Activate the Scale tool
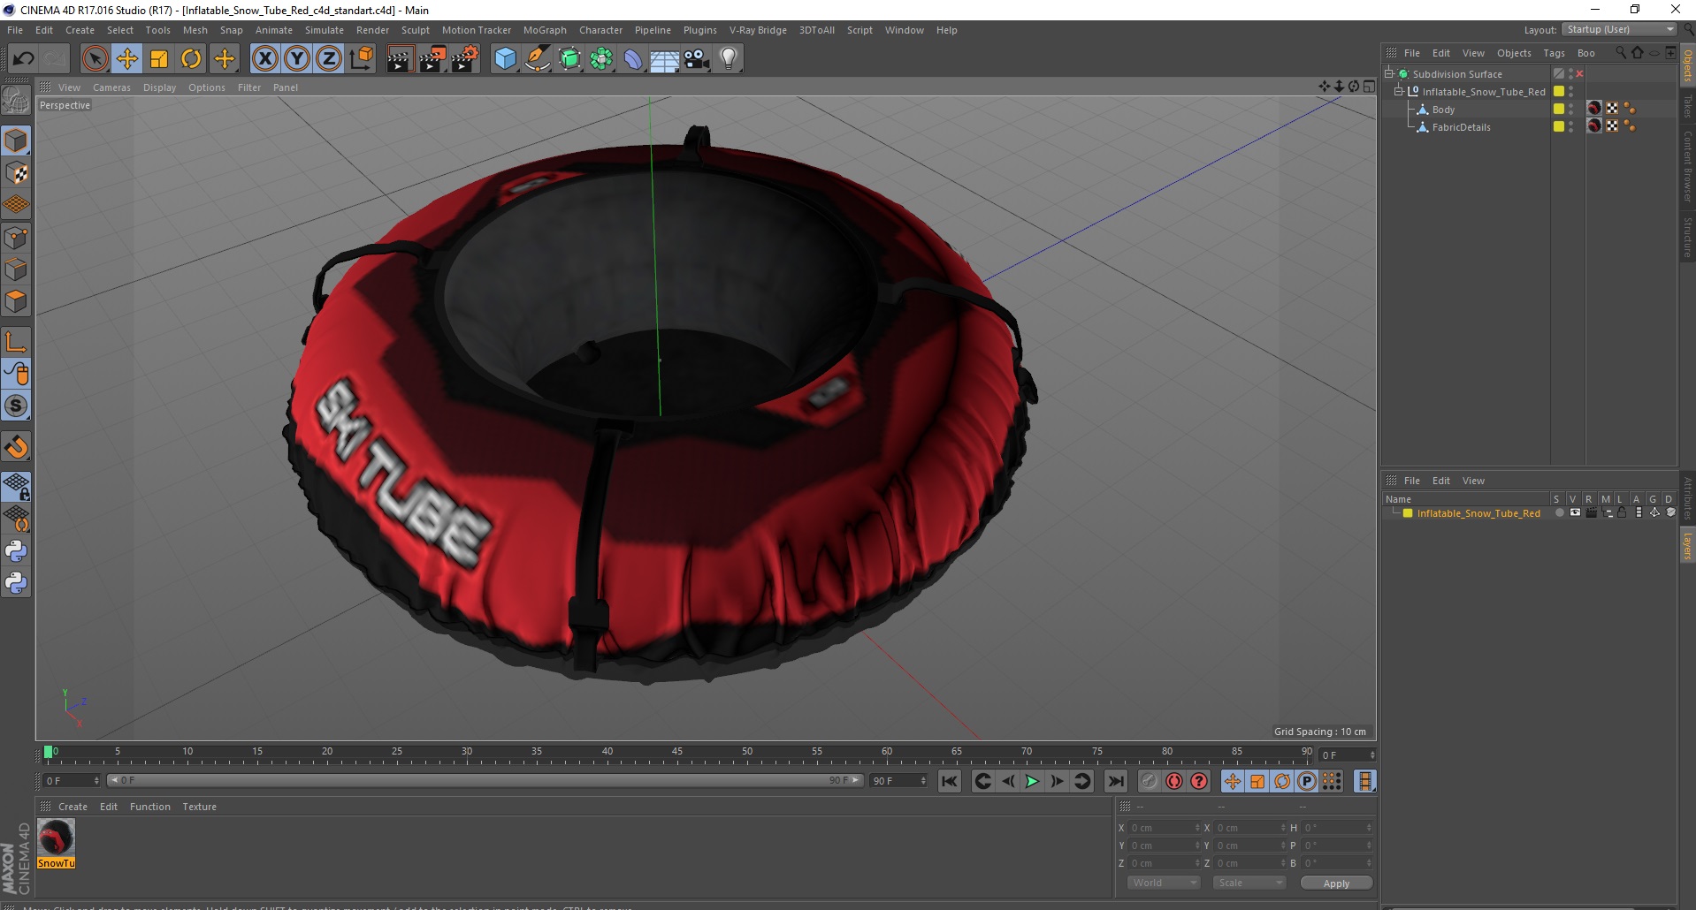 [159, 58]
